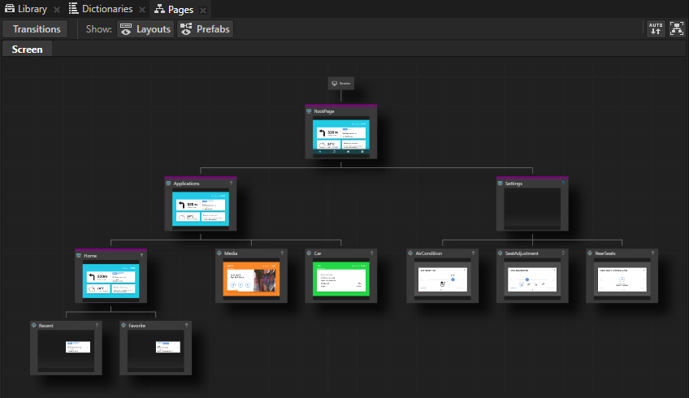Viewport: 689px width, 398px height.
Task: Toggle auto-arrange layout of page nodes
Action: point(656,29)
